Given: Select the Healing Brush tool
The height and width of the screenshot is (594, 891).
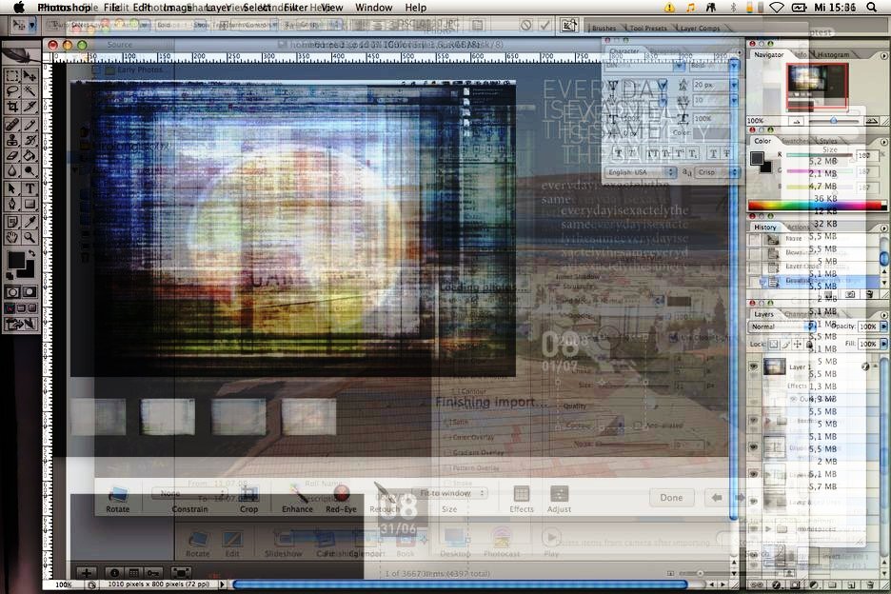Looking at the screenshot, I should coord(12,125).
